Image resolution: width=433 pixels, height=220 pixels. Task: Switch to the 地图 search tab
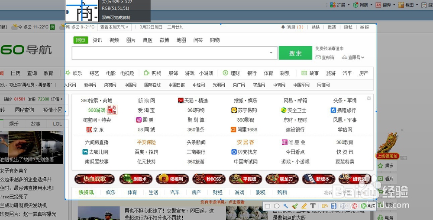181,40
